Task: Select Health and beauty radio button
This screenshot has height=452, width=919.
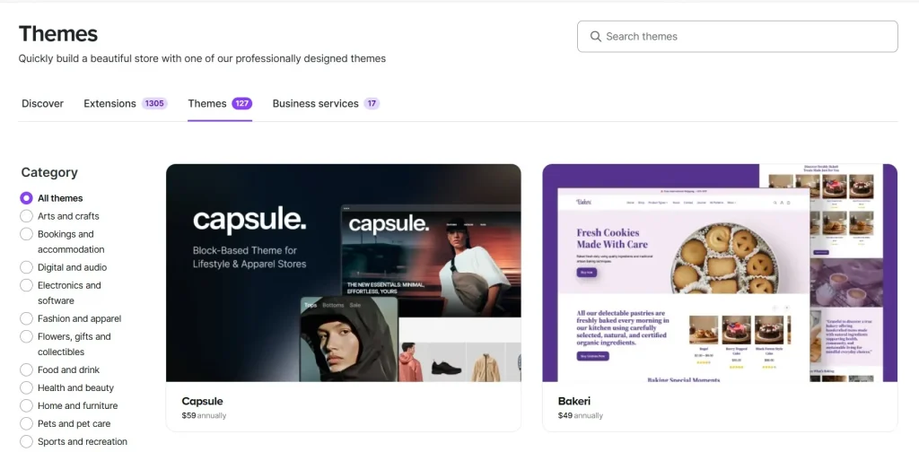Action: pyautogui.click(x=26, y=387)
